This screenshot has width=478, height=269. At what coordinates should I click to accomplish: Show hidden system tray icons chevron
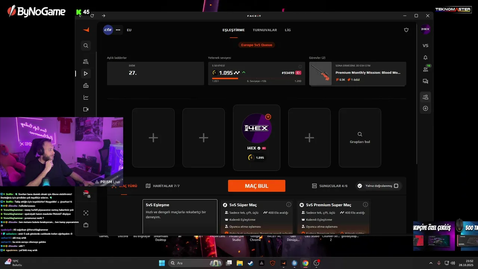click(x=431, y=263)
